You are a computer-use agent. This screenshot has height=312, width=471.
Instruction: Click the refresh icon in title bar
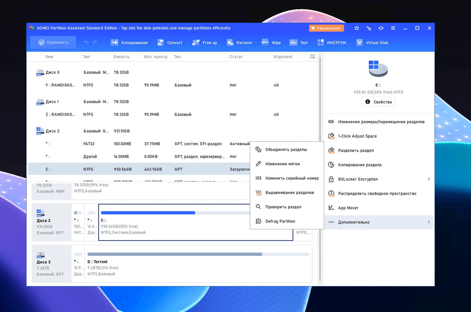coord(381,28)
